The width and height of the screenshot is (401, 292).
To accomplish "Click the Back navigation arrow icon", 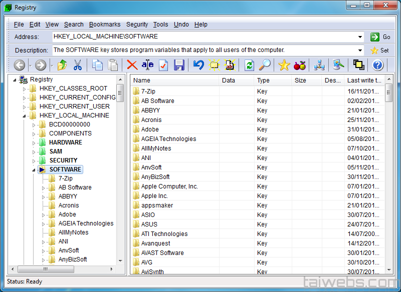I will click(x=20, y=65).
